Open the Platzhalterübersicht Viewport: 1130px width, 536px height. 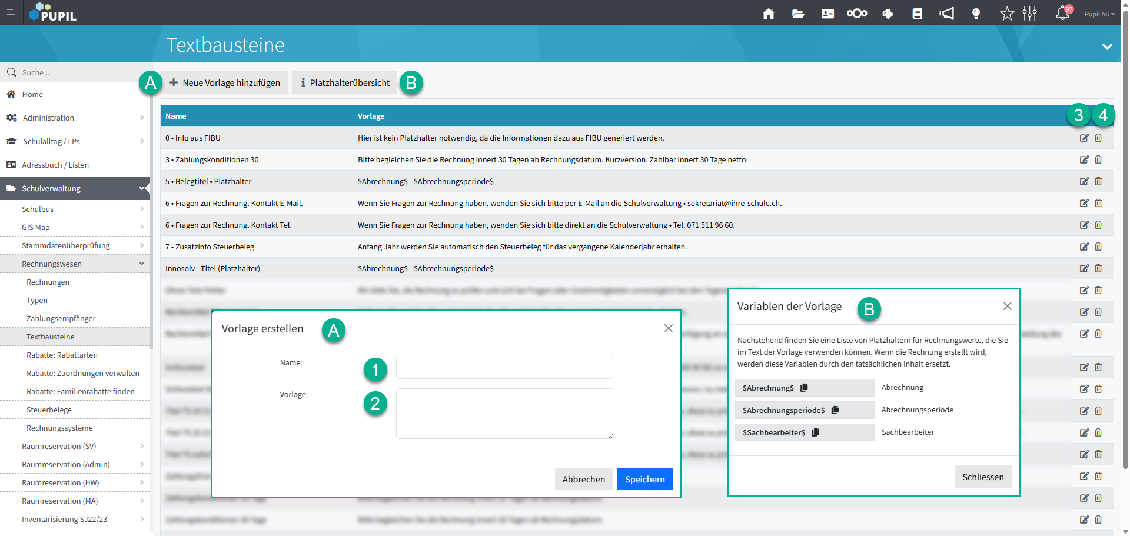[x=345, y=82]
